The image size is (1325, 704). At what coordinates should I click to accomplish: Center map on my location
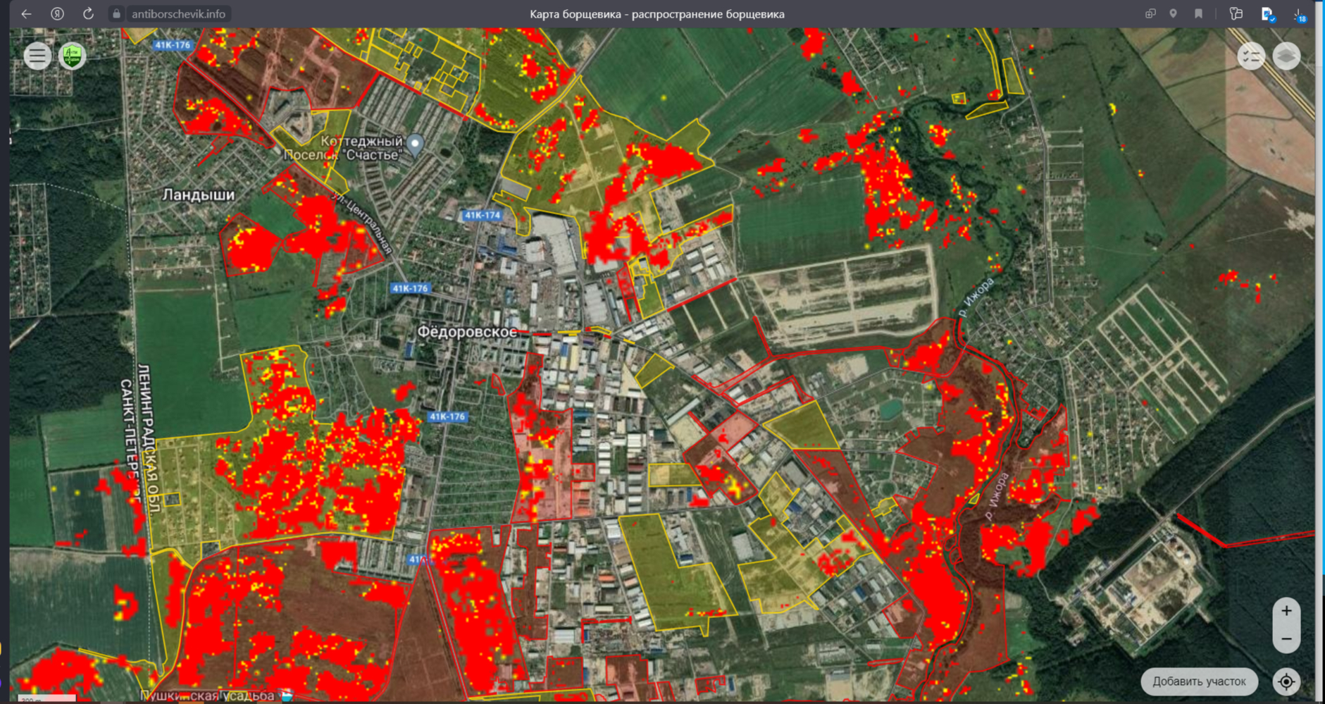point(1286,681)
